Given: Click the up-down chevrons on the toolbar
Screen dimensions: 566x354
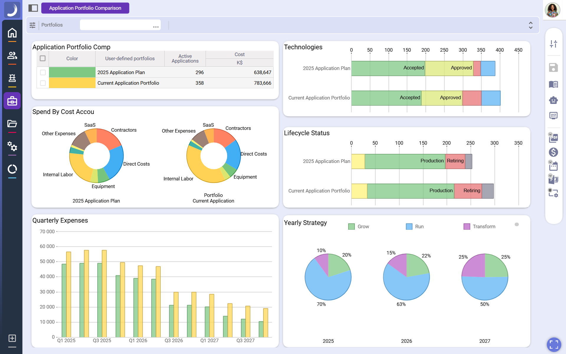Looking at the screenshot, I should pyautogui.click(x=530, y=25).
